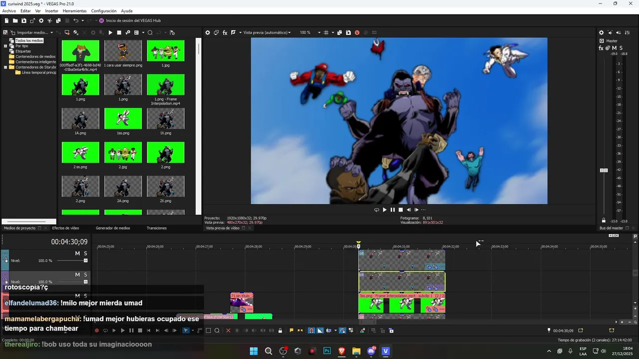Solo the second video track S button
Screen dimensions: 639x359
85,275
